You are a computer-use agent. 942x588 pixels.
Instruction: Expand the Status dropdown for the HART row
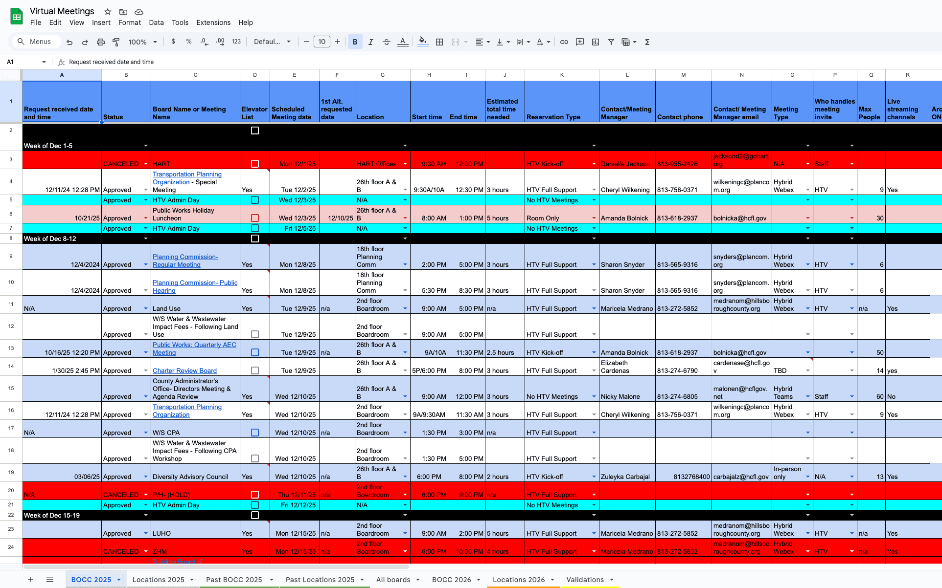point(145,164)
